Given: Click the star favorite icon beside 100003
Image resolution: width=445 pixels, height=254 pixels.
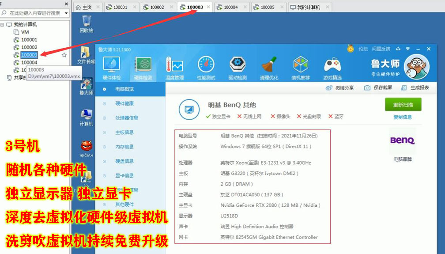Looking at the screenshot, I should [64, 55].
